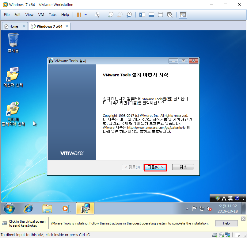Click the muted volume tray icon
The width and height of the screenshot is (247, 238).
click(209, 209)
